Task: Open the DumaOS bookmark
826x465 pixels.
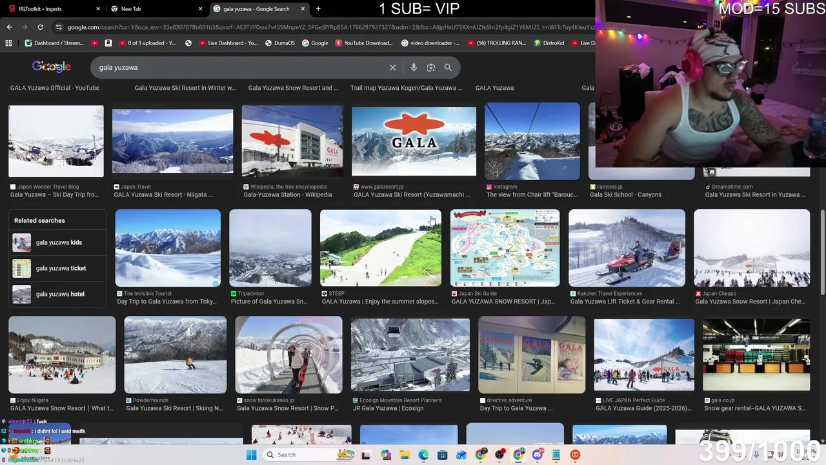Action: point(280,43)
